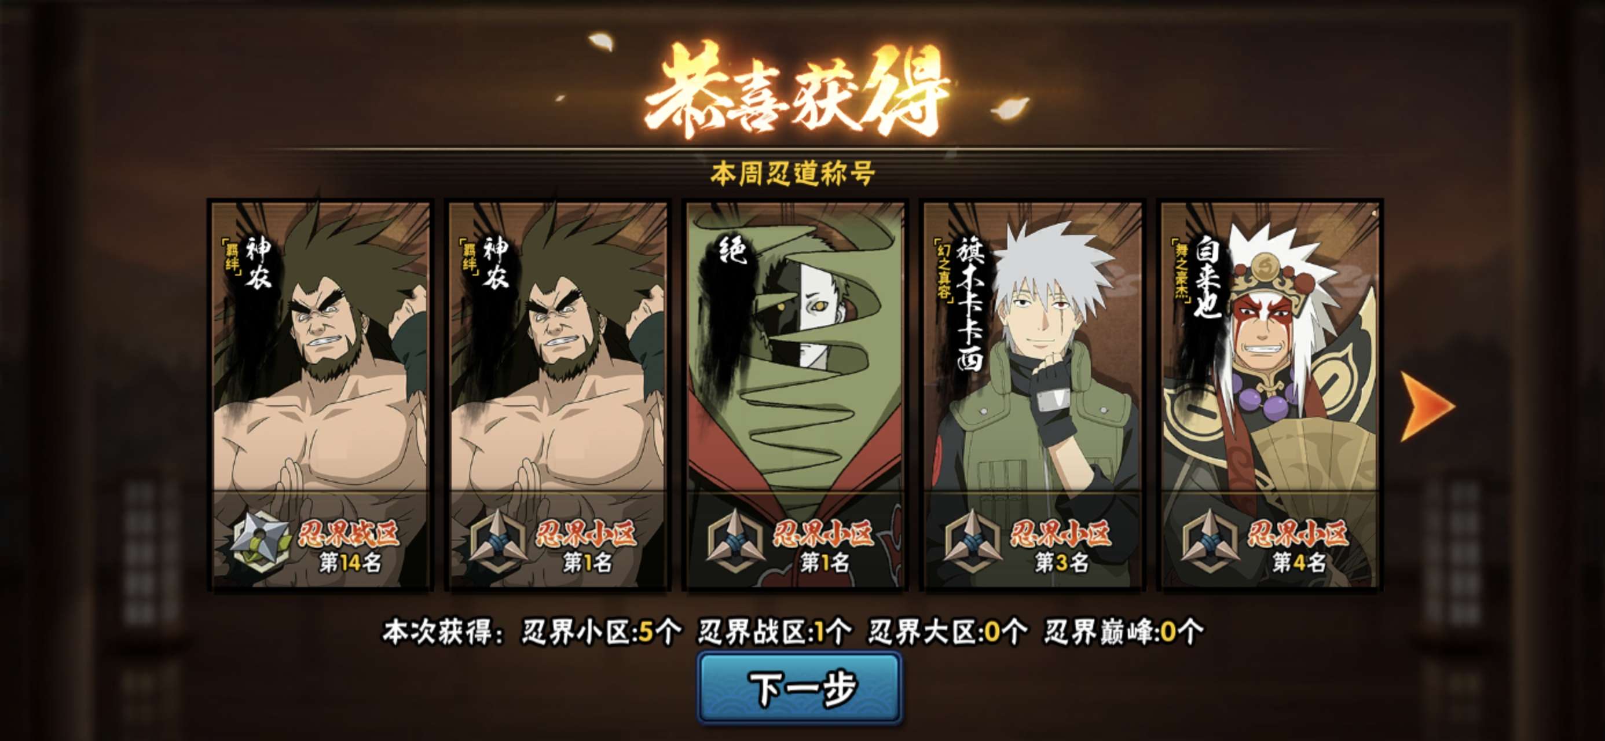Tap the silver shuriken 忍界战区 badge icon
The image size is (1605, 741).
click(x=260, y=541)
